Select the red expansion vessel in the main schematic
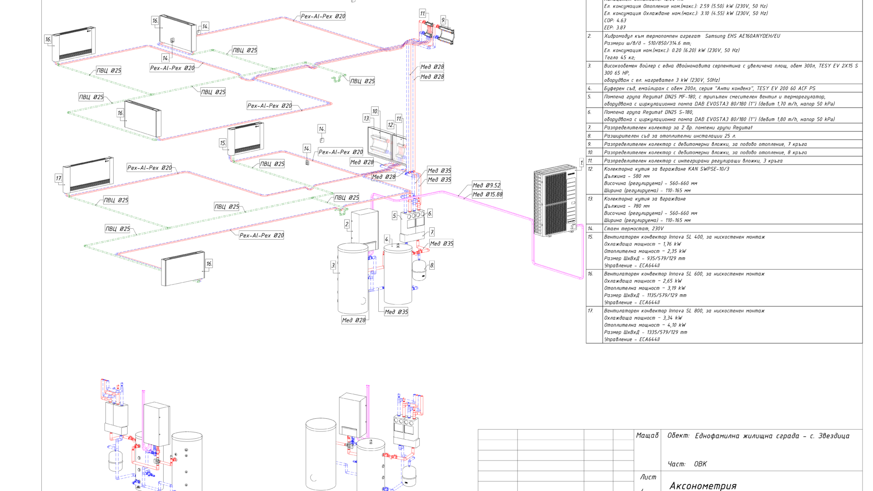Screen dimensions: 873x491 click(419, 271)
